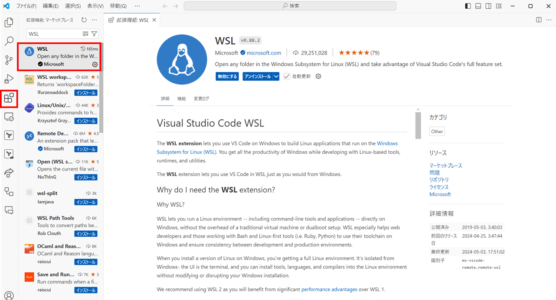
Task: Close the 拡張機能: WSL editor tab
Action: coord(154,20)
